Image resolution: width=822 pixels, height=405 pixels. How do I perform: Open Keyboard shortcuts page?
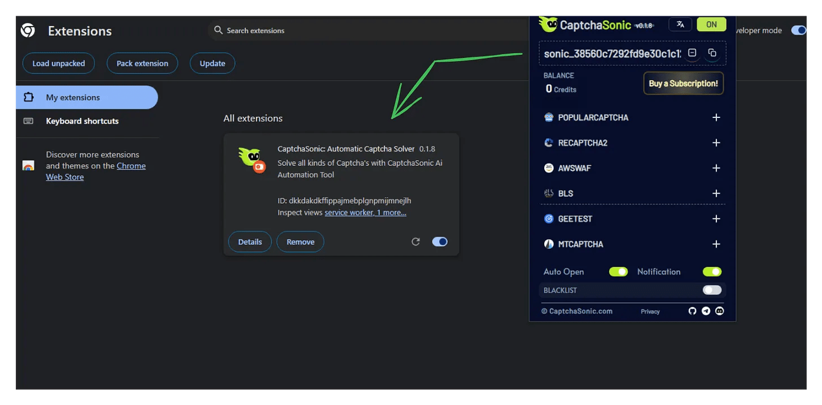[x=82, y=121]
